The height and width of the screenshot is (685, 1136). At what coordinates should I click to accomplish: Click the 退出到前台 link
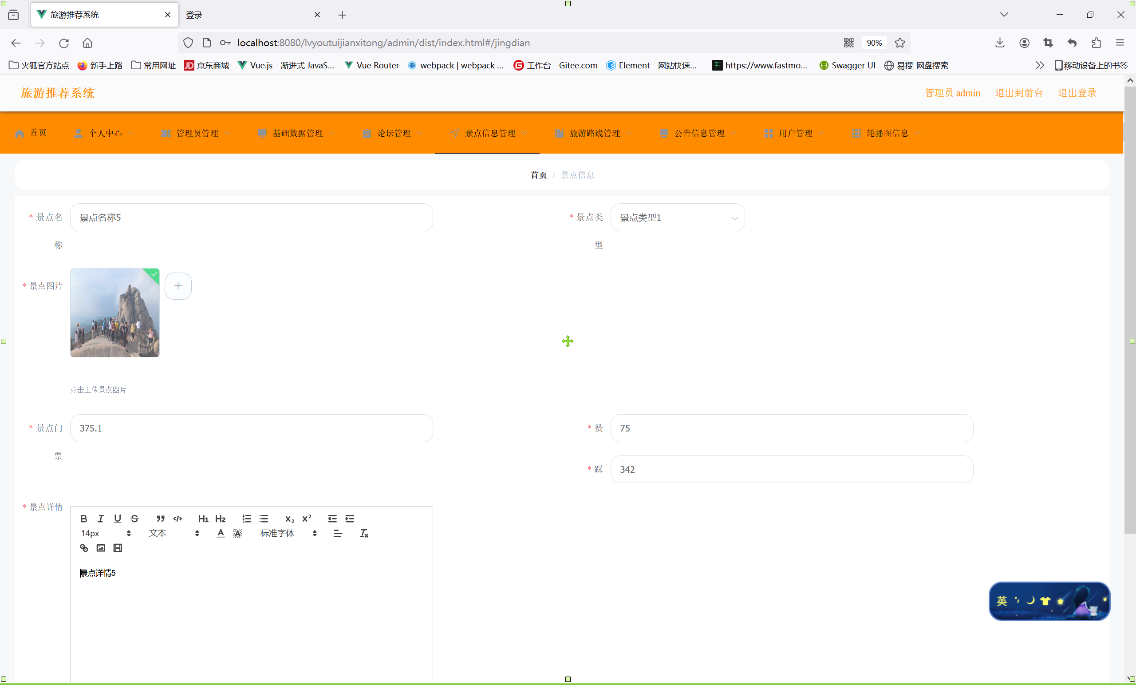(x=1018, y=93)
